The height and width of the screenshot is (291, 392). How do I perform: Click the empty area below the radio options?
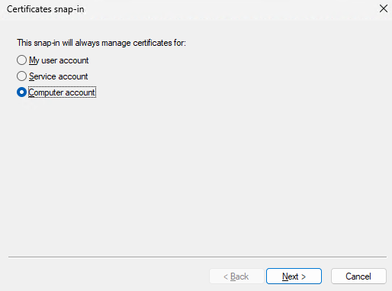pos(196,176)
